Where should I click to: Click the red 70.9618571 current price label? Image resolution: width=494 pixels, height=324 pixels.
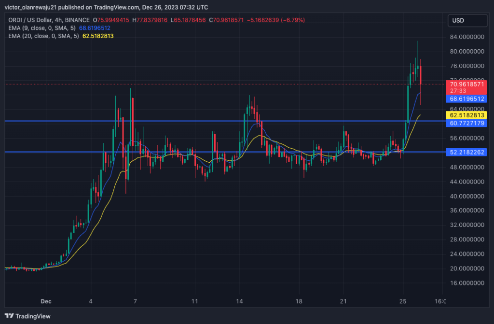click(466, 84)
